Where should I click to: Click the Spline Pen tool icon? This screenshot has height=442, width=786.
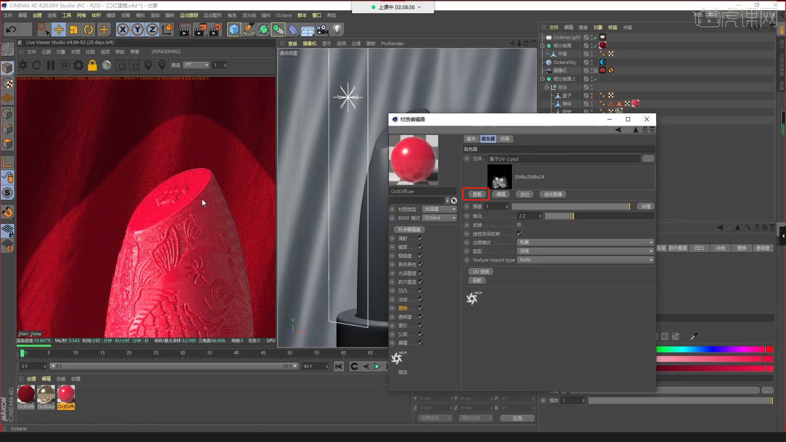[248, 29]
